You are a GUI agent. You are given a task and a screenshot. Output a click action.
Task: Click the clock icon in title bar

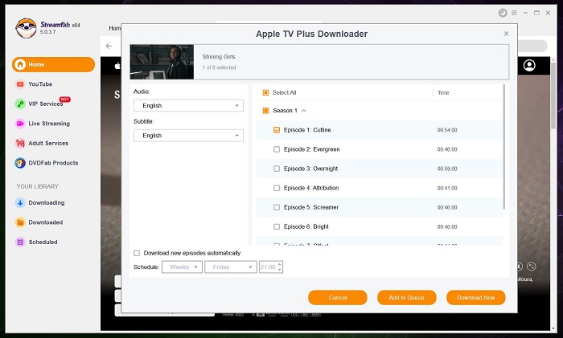(503, 13)
